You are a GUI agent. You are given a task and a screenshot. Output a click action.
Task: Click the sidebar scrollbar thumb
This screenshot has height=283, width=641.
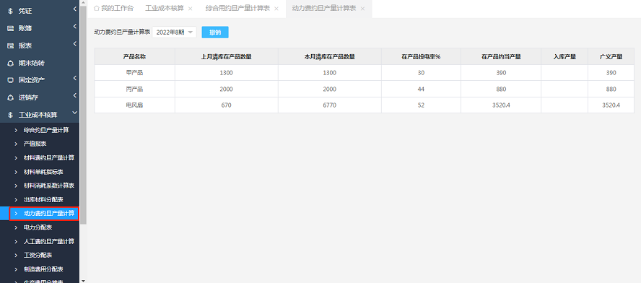tap(84, 115)
